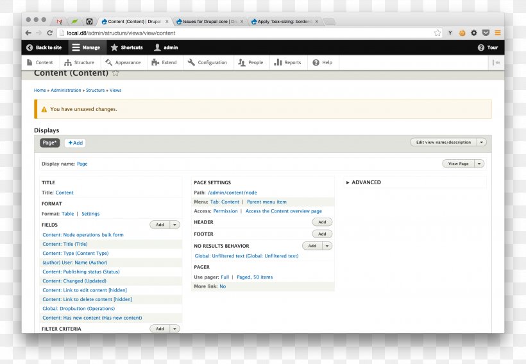The image size is (526, 364).
Task: Click the browser back arrow
Action: coord(28,33)
